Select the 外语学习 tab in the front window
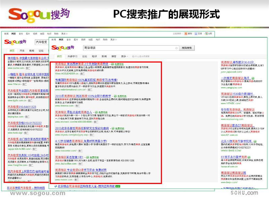 [72, 56]
